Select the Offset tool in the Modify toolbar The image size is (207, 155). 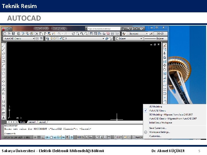pyautogui.click(x=165, y=57)
